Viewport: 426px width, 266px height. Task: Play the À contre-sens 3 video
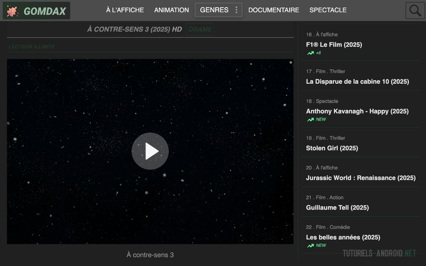click(x=150, y=151)
